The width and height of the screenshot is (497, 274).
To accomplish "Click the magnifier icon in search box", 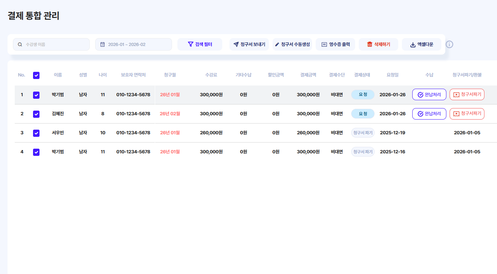I will (20, 45).
